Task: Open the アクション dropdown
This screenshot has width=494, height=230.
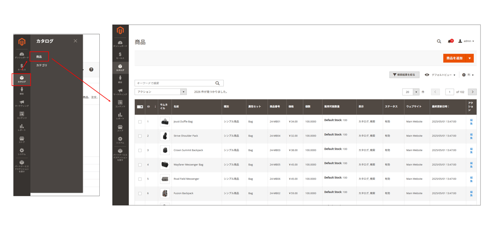Action: [161, 92]
